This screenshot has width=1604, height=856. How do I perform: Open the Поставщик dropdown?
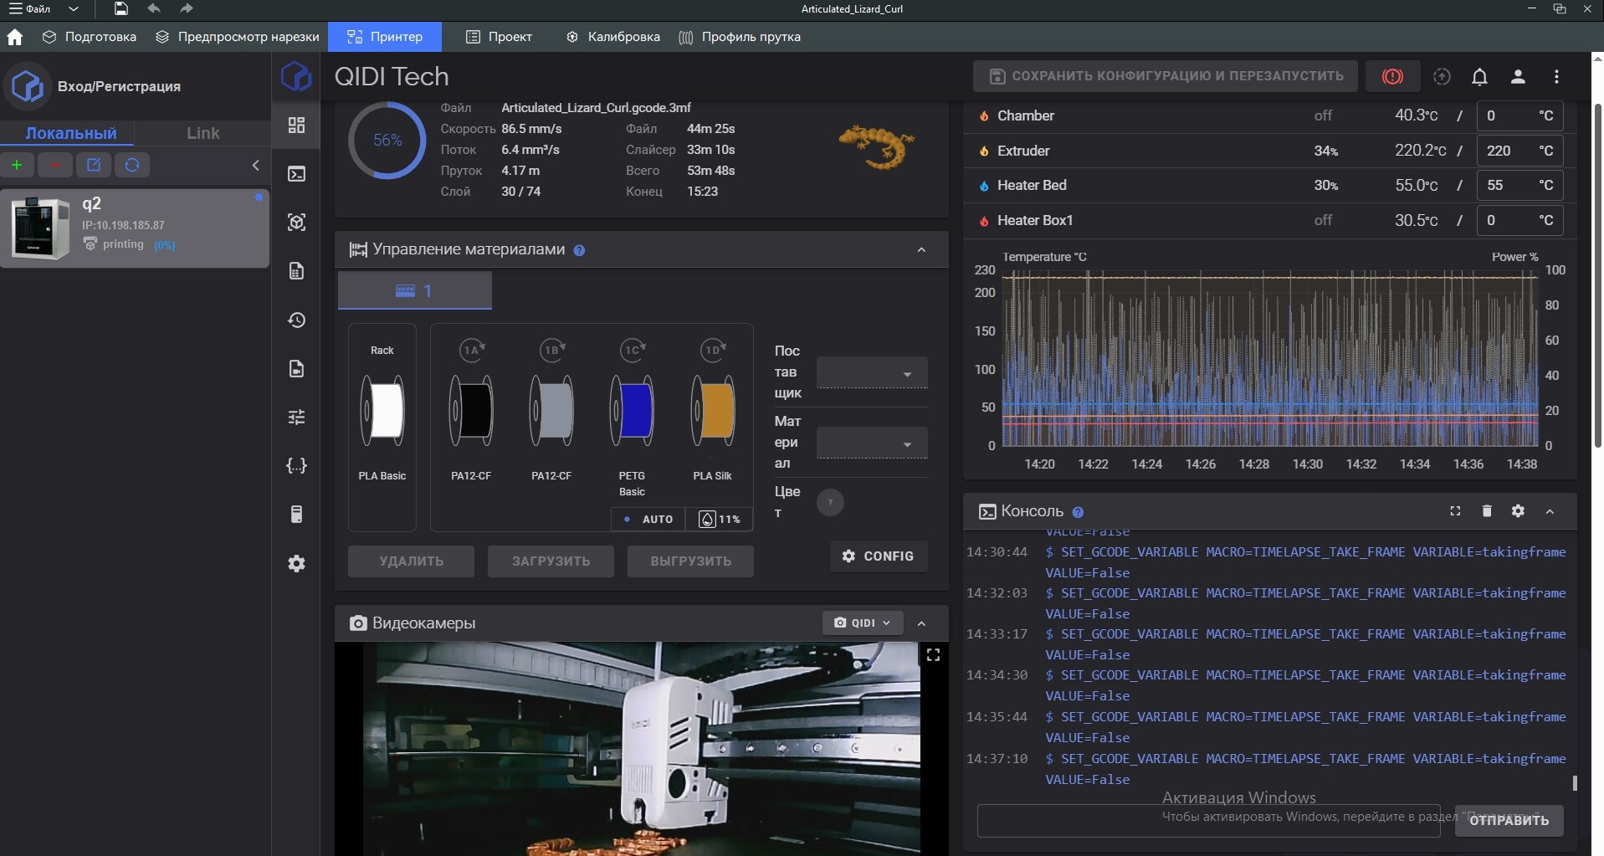[x=871, y=373]
